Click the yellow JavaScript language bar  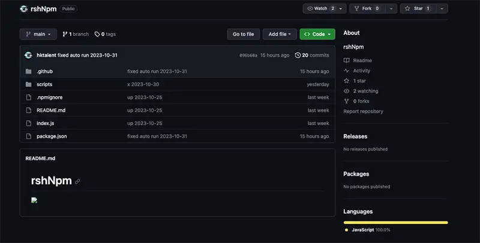(395, 223)
